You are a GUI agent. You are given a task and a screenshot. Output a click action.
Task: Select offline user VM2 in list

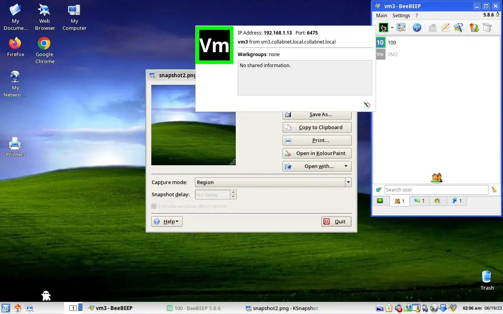(437, 54)
